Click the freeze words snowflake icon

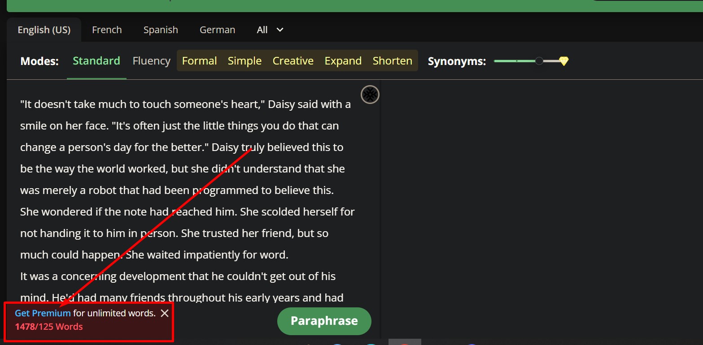click(370, 95)
